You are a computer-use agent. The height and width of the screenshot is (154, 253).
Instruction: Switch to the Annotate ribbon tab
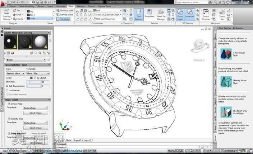[61, 6]
